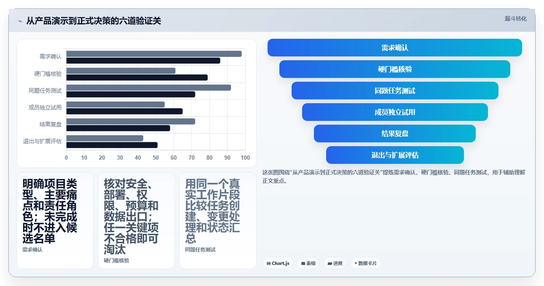544x286 pixels.
Task: Click the chart axis label 硬门槛核验
Action: pos(48,74)
